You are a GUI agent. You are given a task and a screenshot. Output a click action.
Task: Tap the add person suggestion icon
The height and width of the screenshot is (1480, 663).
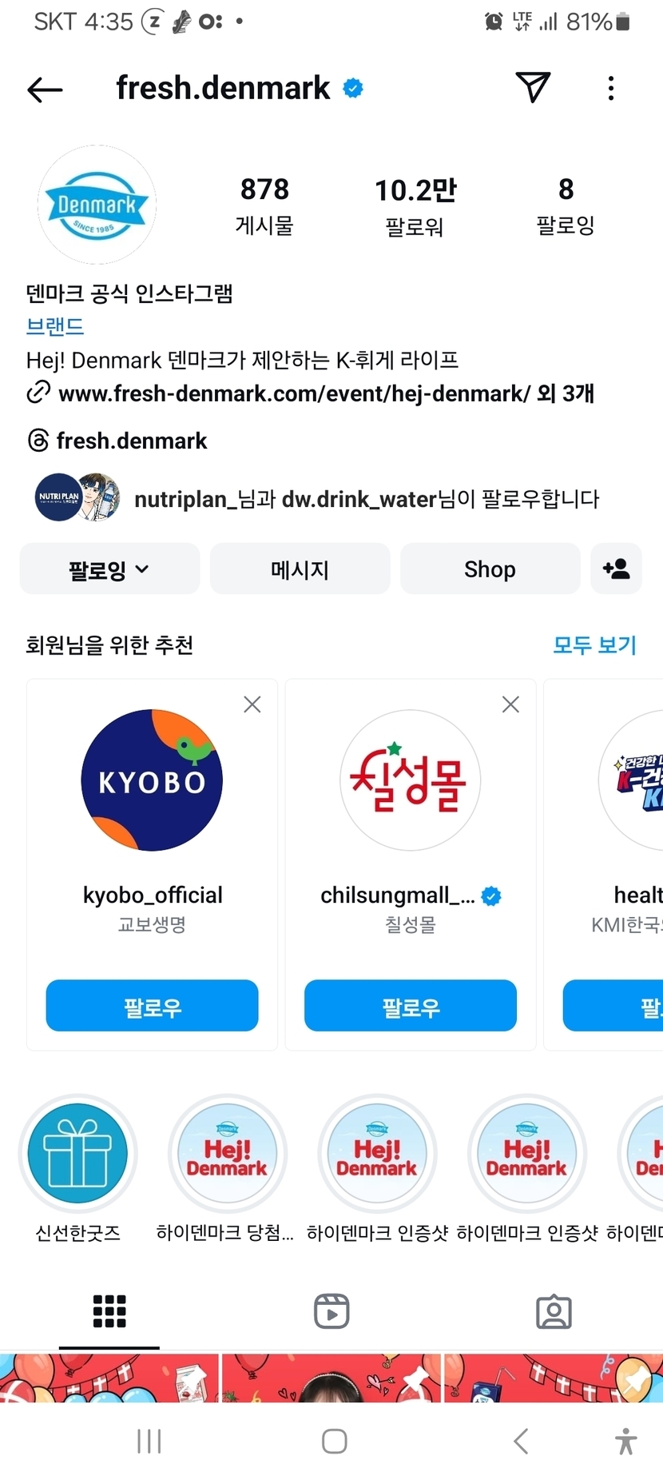616,568
